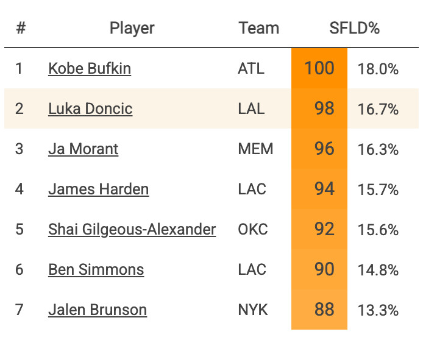Click the Ja Morant link

[x=83, y=149]
